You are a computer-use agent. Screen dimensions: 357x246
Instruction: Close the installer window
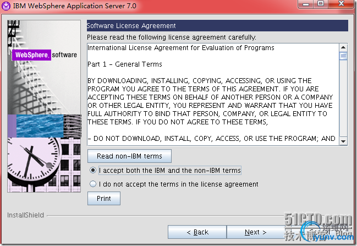(x=341, y=4)
